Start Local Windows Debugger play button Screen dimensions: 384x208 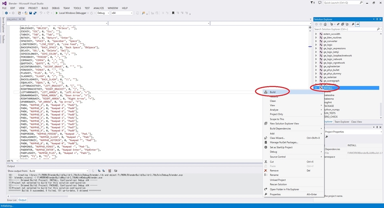[x=57, y=13]
